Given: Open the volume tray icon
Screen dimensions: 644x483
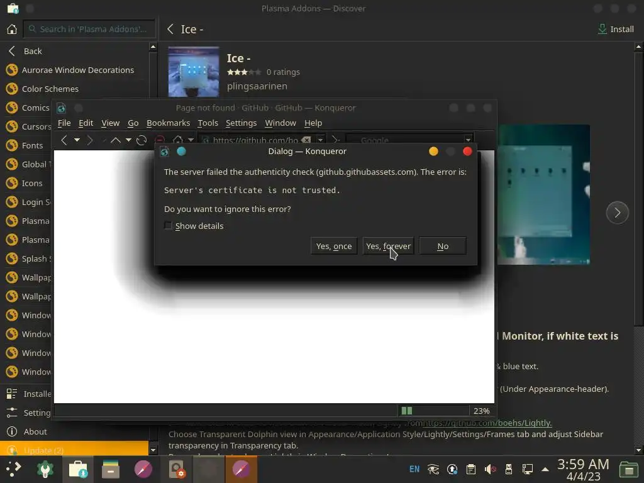Looking at the screenshot, I should 490,469.
